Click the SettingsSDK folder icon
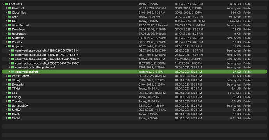The width and height of the screenshot is (269, 140). [x=10, y=105]
